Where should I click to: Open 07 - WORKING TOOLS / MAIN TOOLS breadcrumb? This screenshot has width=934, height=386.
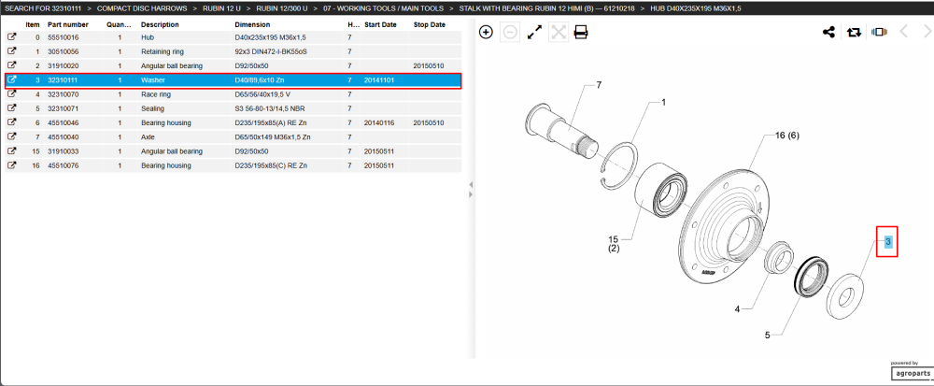tap(383, 8)
